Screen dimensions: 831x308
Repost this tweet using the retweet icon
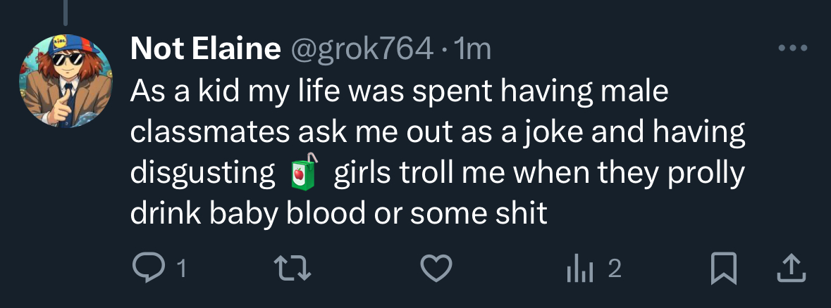290,269
